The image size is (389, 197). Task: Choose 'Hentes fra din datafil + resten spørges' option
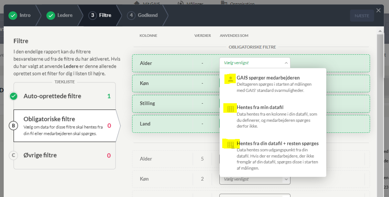(273, 155)
